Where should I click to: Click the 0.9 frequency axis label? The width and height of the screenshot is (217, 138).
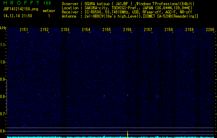3,79
